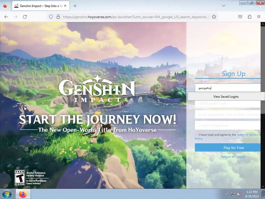The image size is (265, 199).
Task: Click the page scrollbar up arrow
Action: coord(263,24)
